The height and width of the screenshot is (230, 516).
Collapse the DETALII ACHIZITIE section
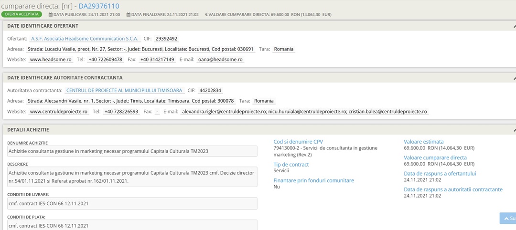tap(514, 130)
